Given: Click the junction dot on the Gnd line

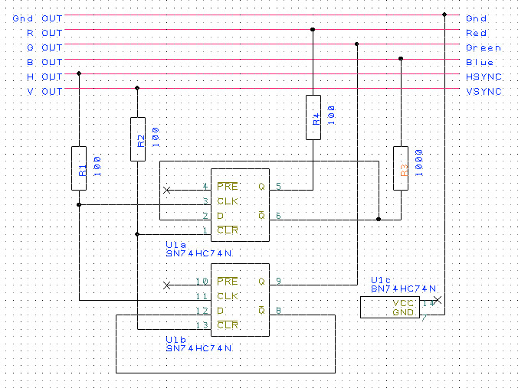Looking at the screenshot, I should (444, 15).
